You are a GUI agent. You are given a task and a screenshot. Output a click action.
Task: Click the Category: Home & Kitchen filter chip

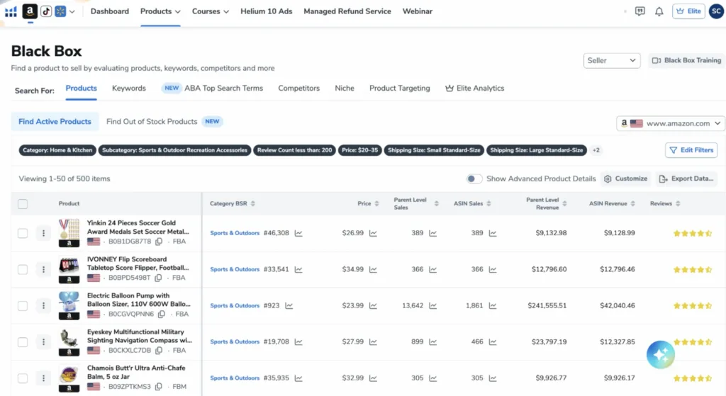coord(57,150)
